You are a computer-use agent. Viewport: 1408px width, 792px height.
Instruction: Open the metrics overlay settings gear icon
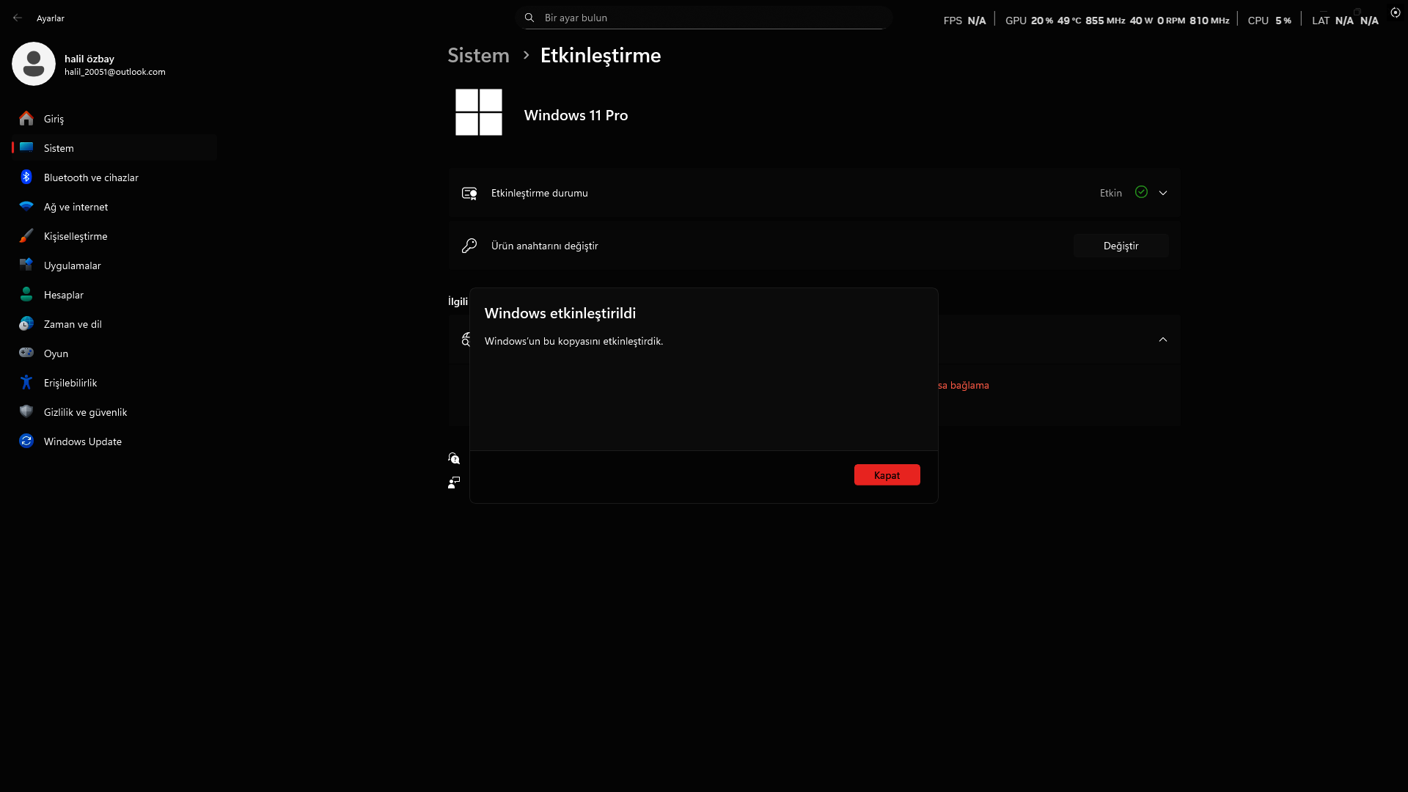[x=1396, y=12]
